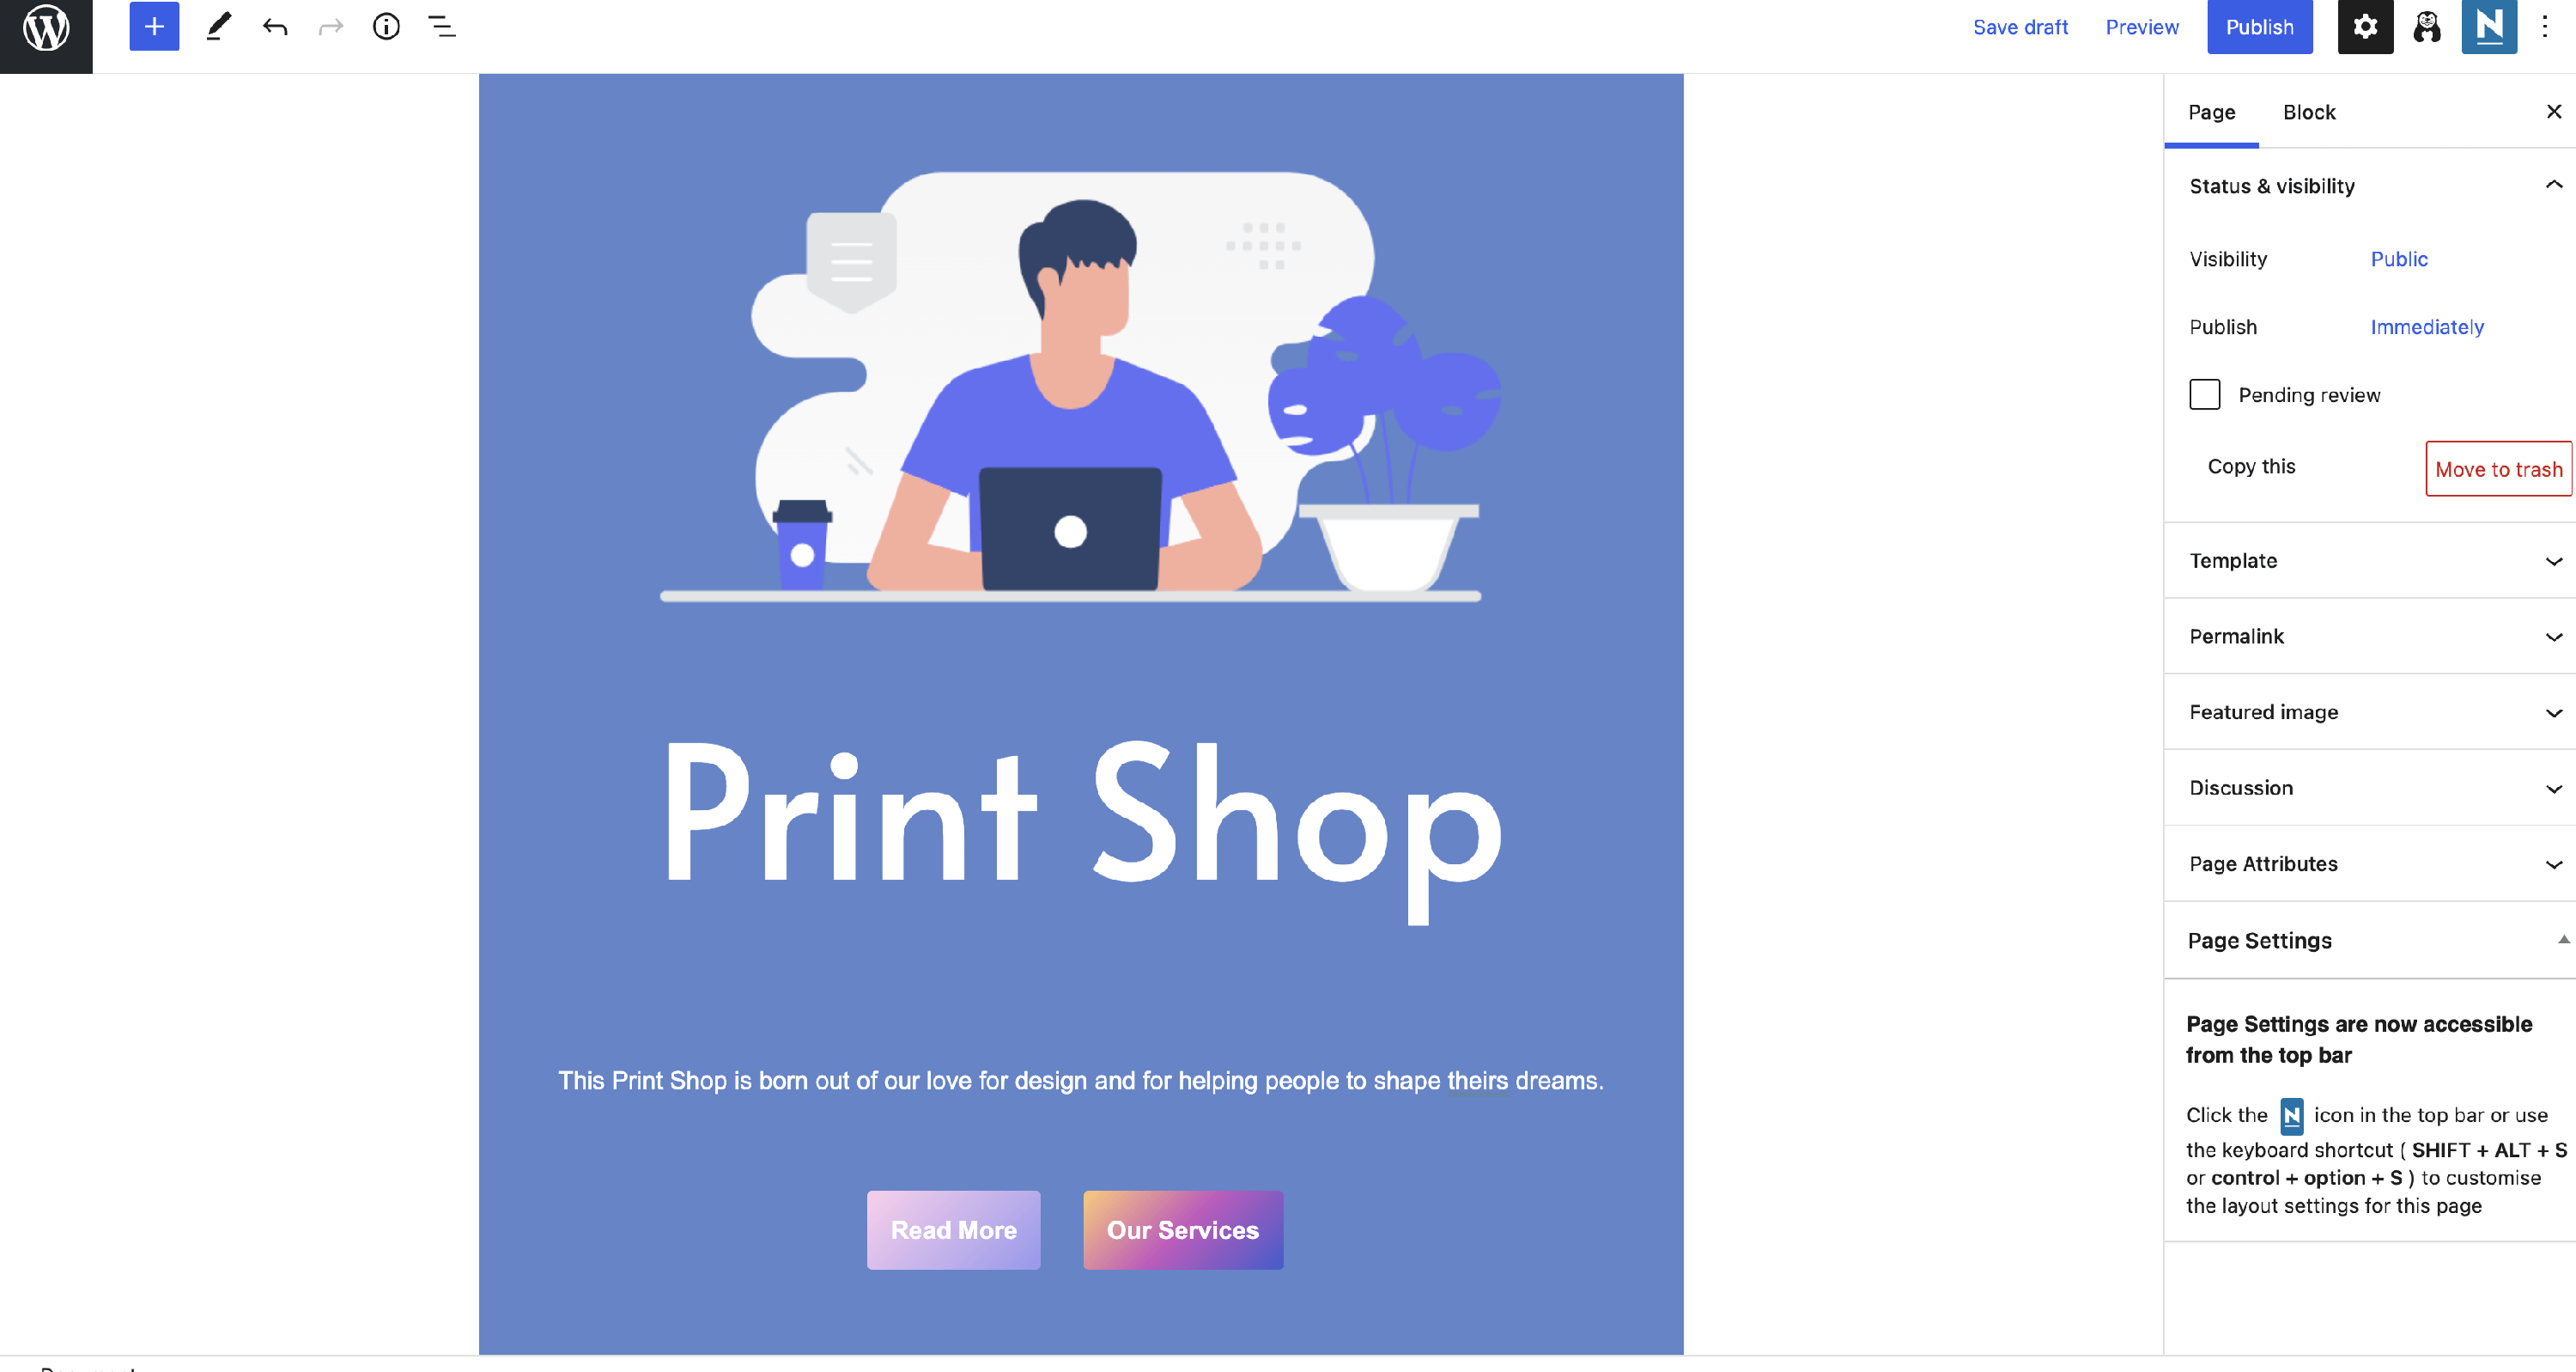Open the three-dot Options menu
Image resolution: width=2576 pixels, height=1372 pixels.
coord(2545,27)
